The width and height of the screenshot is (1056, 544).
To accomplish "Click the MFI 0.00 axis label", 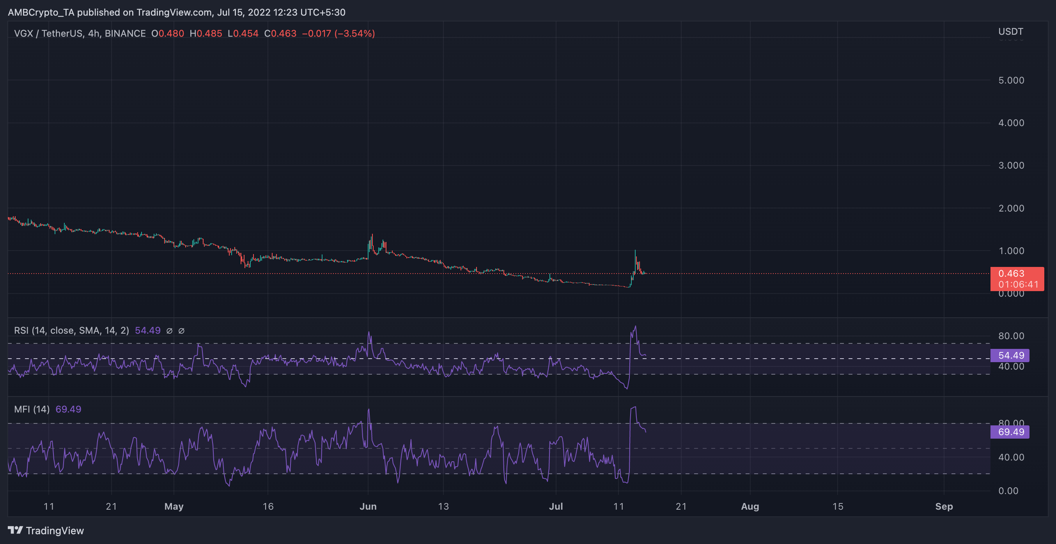I will (1008, 491).
